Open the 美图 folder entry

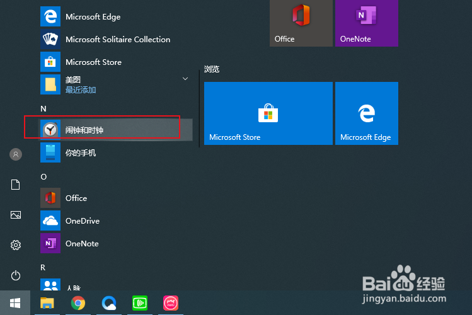pos(116,84)
